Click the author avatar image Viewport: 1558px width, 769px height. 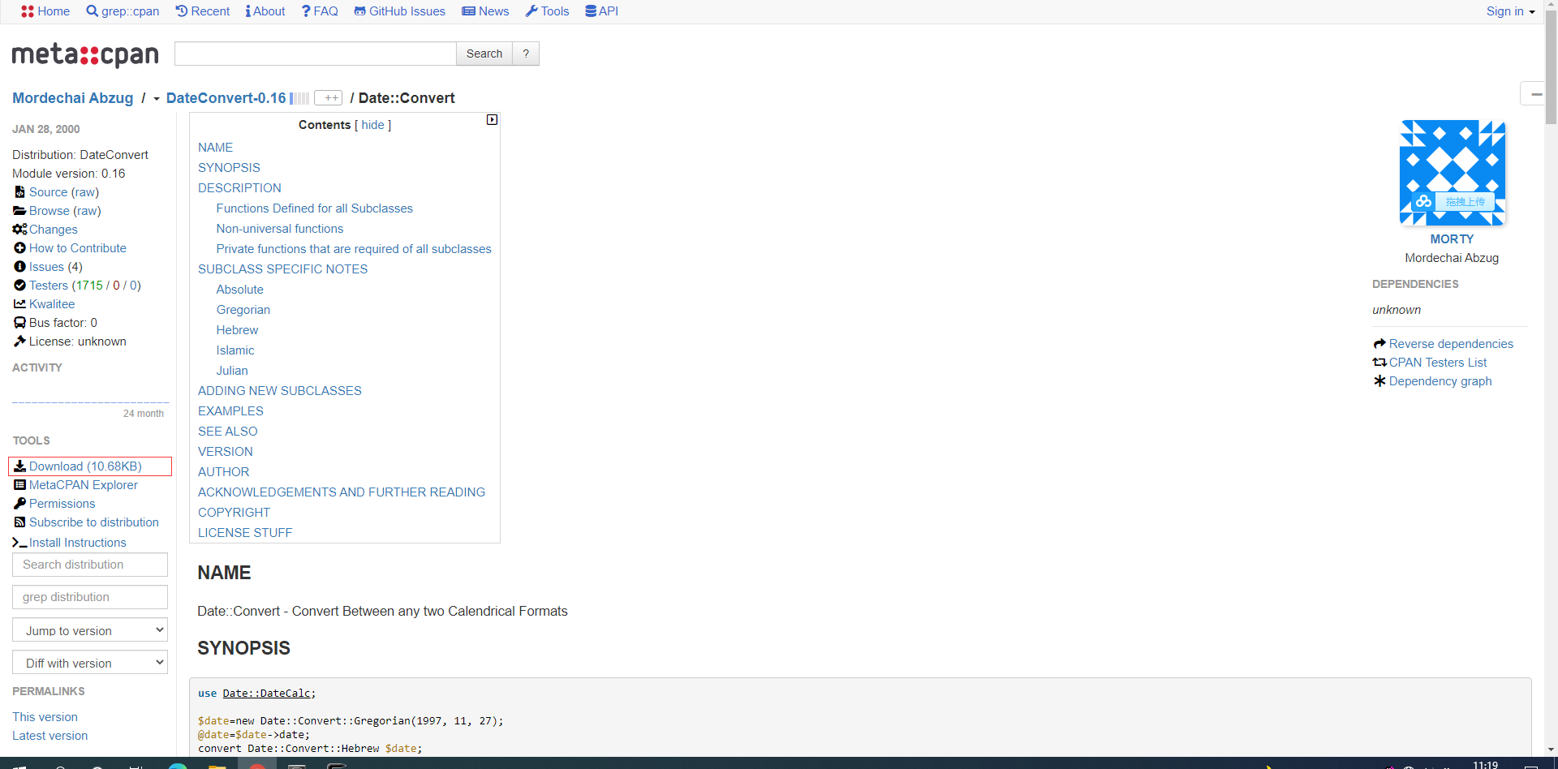(1453, 173)
